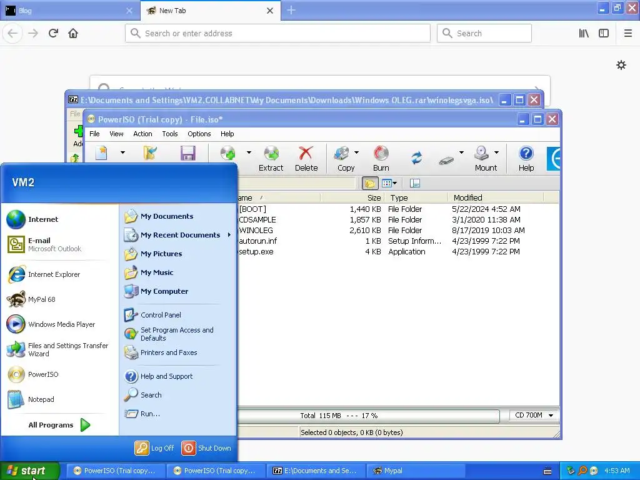Click the browser address bar field
This screenshot has height=480, width=640.
coord(277,34)
